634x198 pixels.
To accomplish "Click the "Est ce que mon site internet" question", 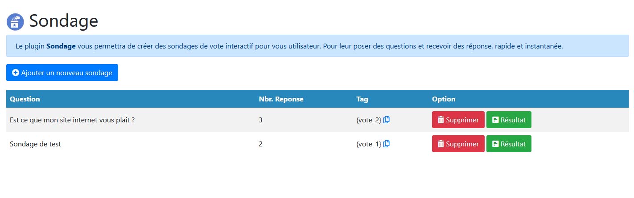I will 72,120.
